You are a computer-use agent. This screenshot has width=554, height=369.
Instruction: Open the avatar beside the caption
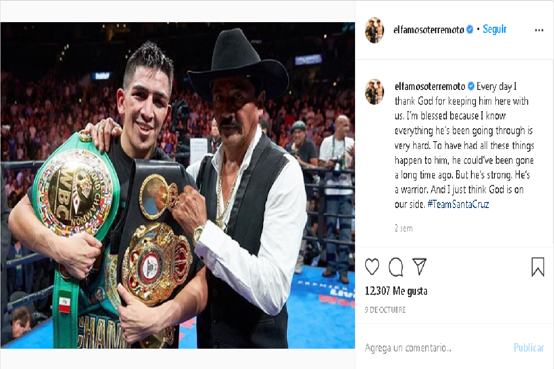point(374,91)
